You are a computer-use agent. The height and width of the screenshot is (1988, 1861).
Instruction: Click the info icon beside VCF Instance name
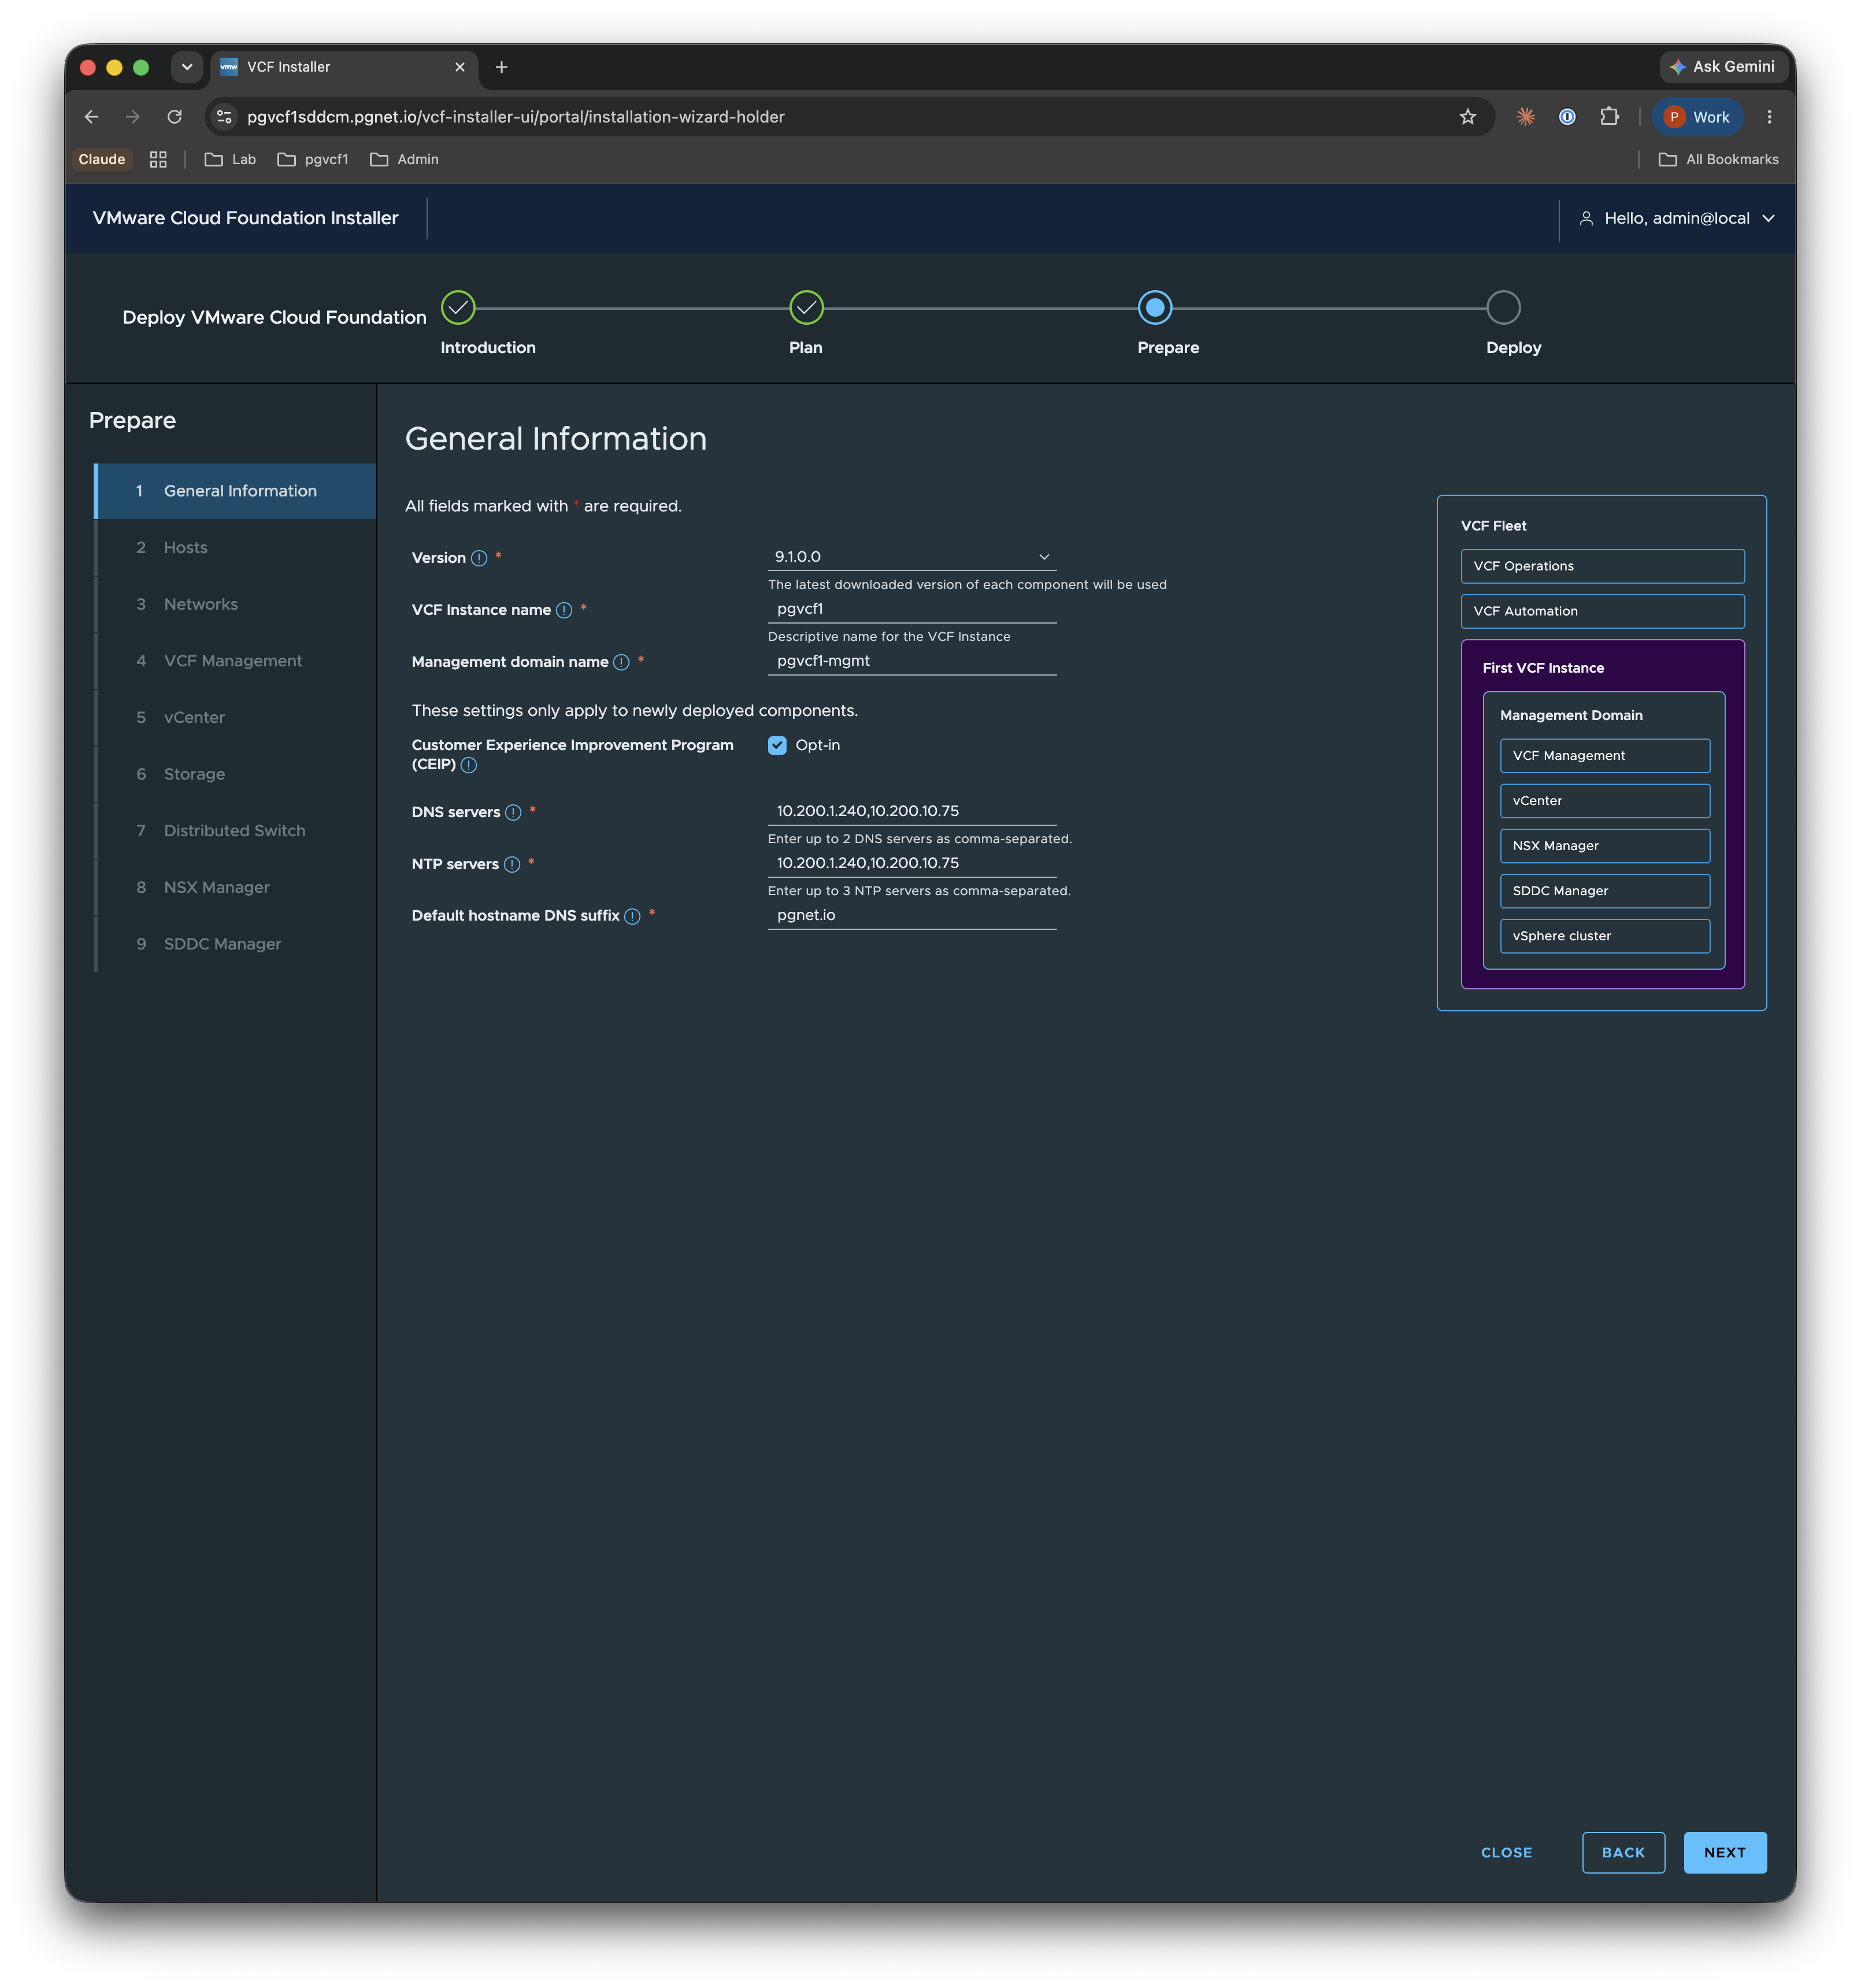[564, 610]
